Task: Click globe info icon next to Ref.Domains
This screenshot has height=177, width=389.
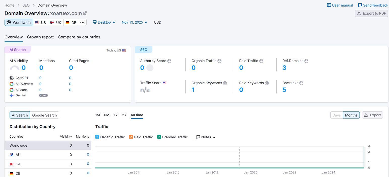Action: coord(306,61)
